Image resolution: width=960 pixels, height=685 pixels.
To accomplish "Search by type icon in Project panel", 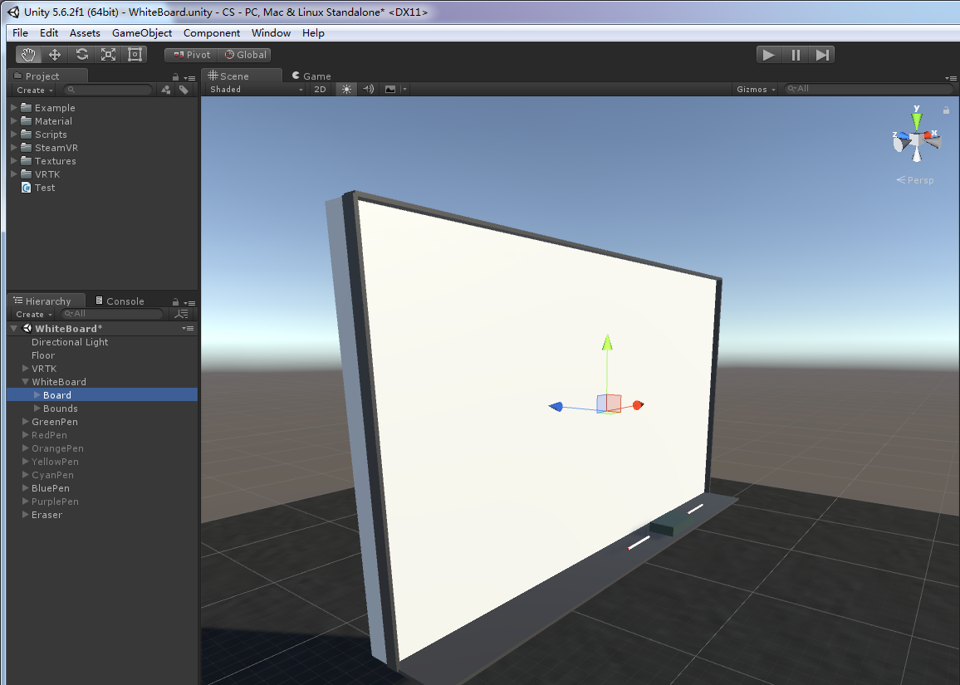I will tap(166, 90).
